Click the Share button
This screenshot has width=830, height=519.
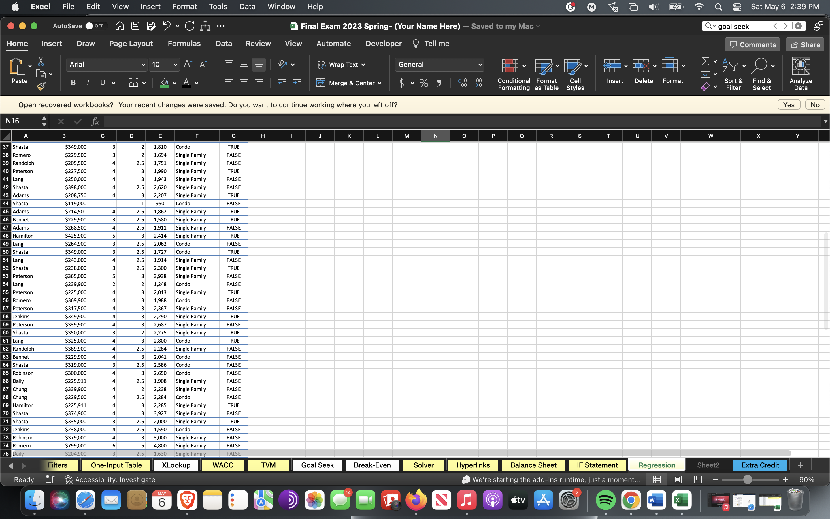(x=805, y=45)
